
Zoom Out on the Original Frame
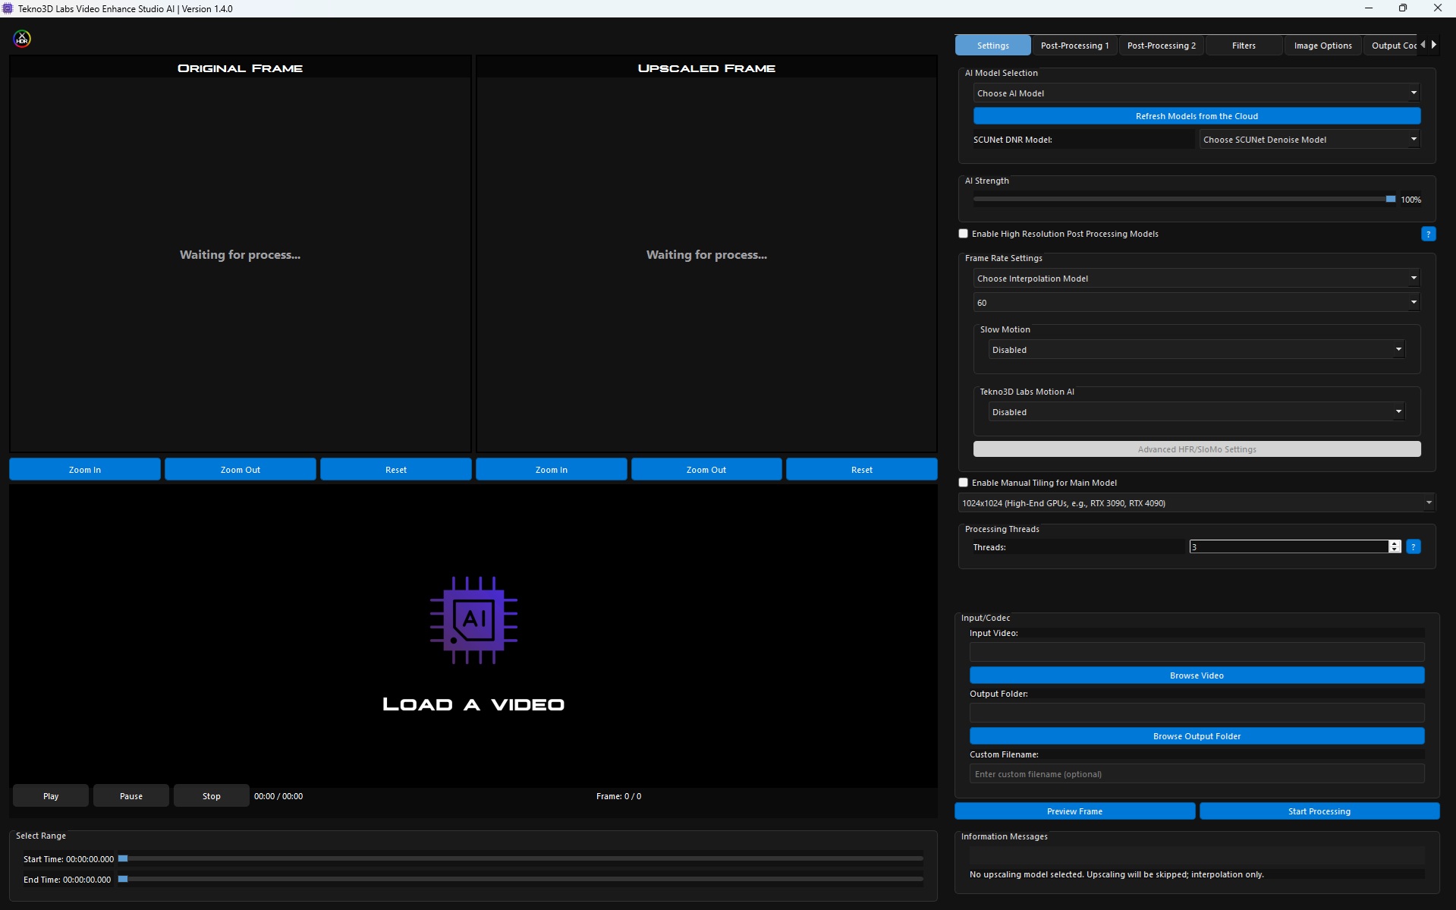pos(241,470)
